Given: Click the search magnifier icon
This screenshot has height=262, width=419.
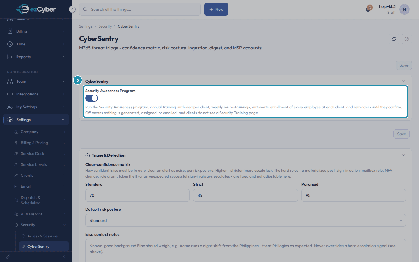Looking at the screenshot, I should 85,9.
